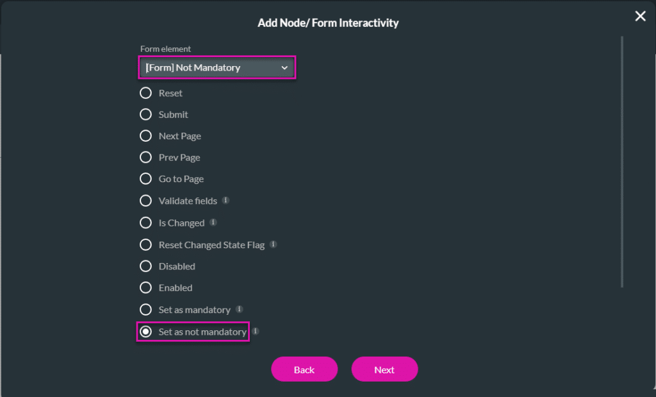Close the Add Node/Form Interactivity dialog

pos(640,16)
